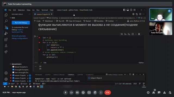
Task: Open the Source Control view
Action: pyautogui.click(x=6, y=27)
